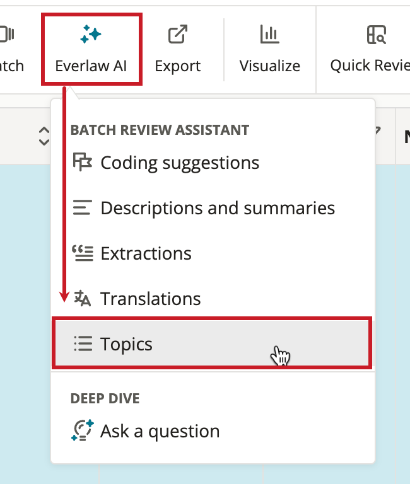The width and height of the screenshot is (410, 484).
Task: Click the Export arrow icon
Action: click(178, 34)
